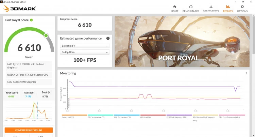Click the info icon beside Best score
This screenshot has width=255, height=137.
coord(49,92)
